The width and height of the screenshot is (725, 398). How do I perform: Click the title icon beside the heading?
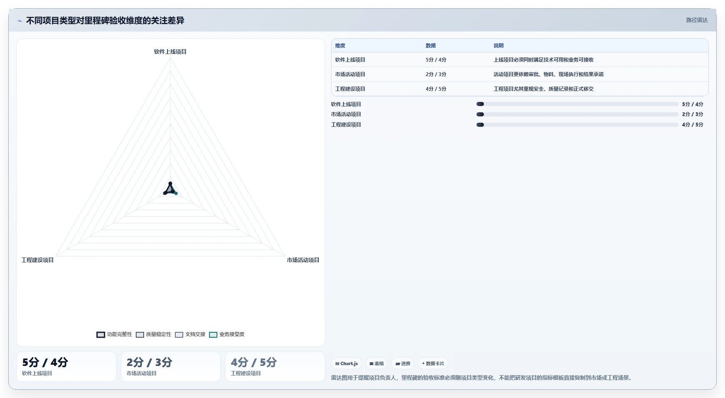20,21
